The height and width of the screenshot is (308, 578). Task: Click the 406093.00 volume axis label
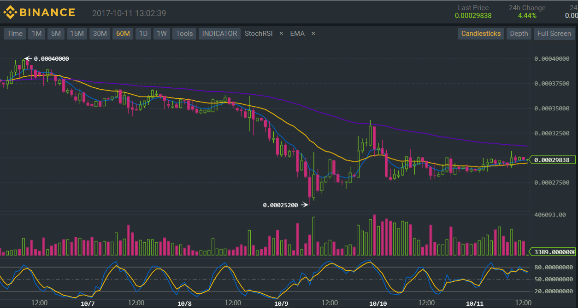pos(550,215)
